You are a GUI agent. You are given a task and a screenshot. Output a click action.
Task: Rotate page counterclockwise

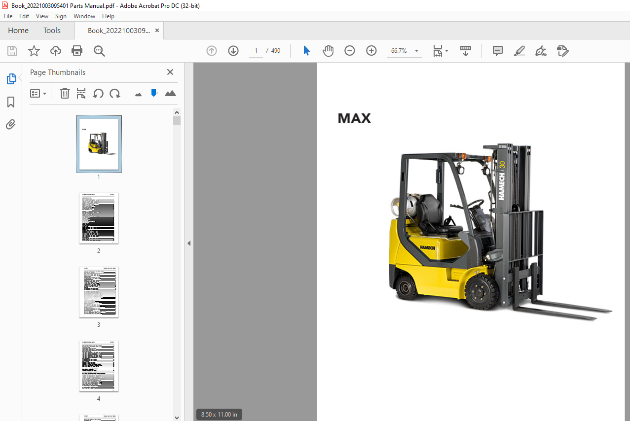[98, 93]
